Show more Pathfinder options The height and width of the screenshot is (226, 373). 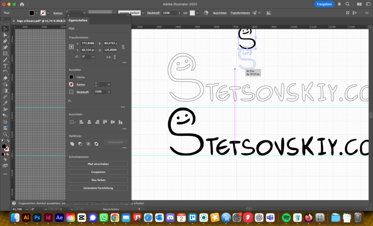[x=124, y=148]
